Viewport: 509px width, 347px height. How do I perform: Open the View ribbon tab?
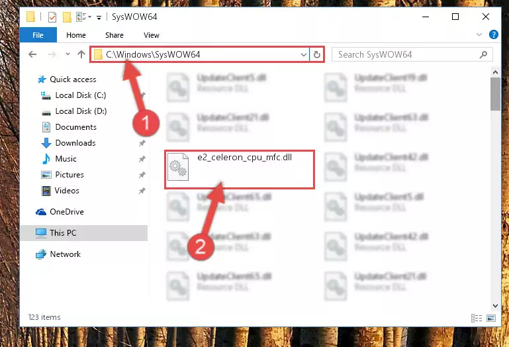152,35
